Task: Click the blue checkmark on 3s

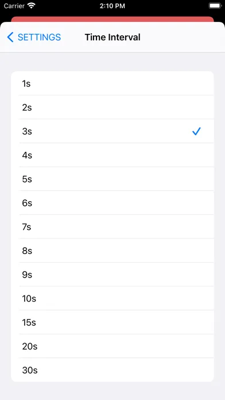Action: click(196, 131)
